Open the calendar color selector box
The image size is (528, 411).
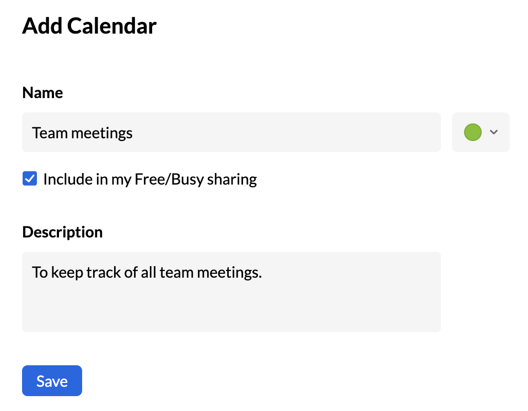point(481,132)
